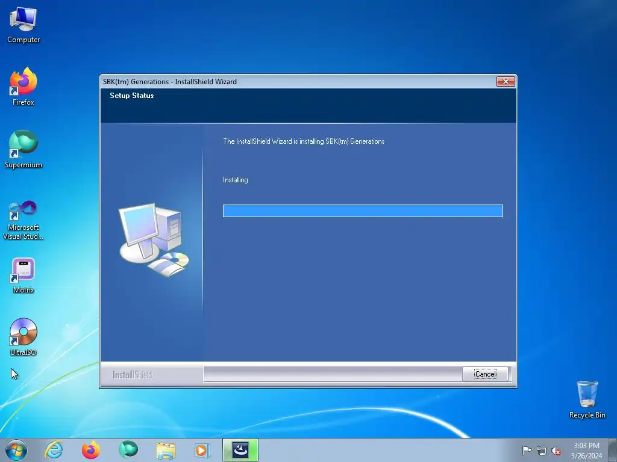The image size is (617, 462).
Task: Open Windows Media Player from the taskbar
Action: point(202,450)
